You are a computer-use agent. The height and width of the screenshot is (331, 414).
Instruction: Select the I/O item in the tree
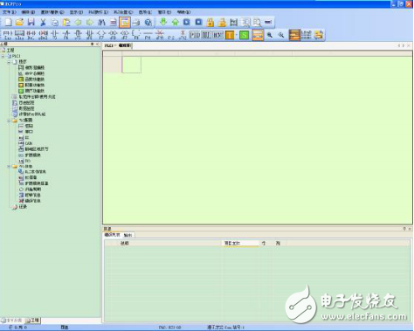[x=24, y=161]
